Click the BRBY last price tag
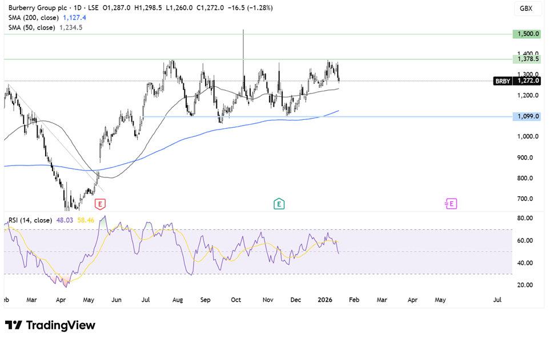This screenshot has width=550, height=340. [x=503, y=81]
